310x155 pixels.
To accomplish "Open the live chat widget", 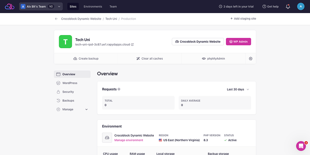I will click(x=301, y=146).
